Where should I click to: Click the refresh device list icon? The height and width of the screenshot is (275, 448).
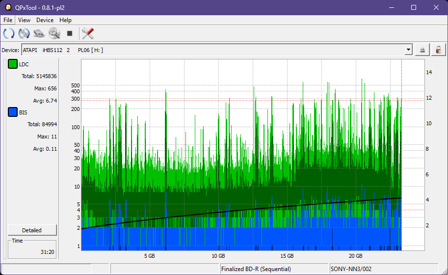pyautogui.click(x=8, y=33)
